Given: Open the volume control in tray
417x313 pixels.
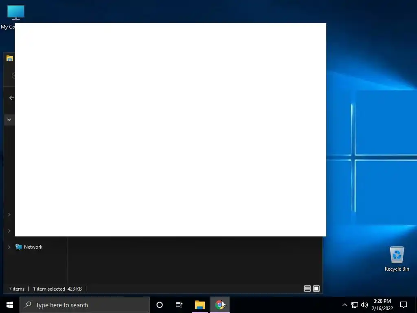Looking at the screenshot, I should pos(364,305).
